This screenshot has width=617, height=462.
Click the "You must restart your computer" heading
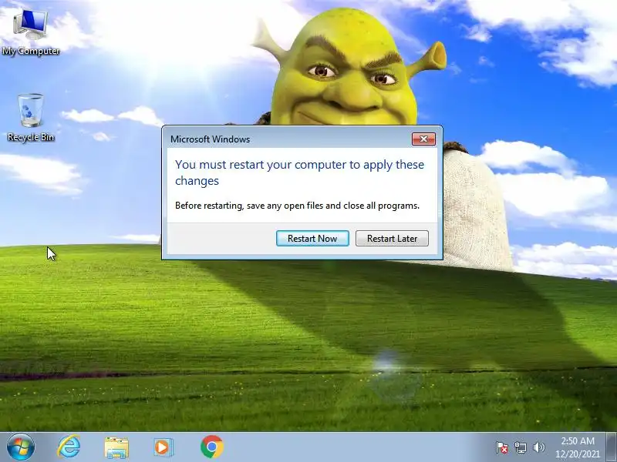(x=299, y=172)
